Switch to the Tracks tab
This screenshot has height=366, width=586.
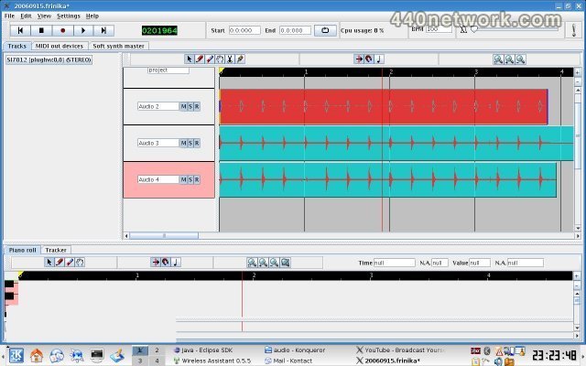coord(17,46)
